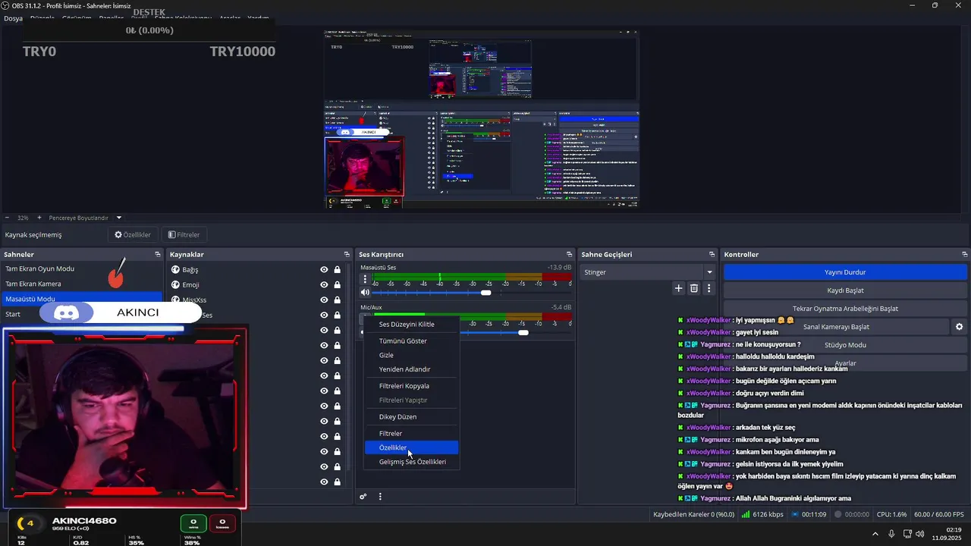
Task: Select Filtreleri Kopyala in context menu
Action: (411, 386)
